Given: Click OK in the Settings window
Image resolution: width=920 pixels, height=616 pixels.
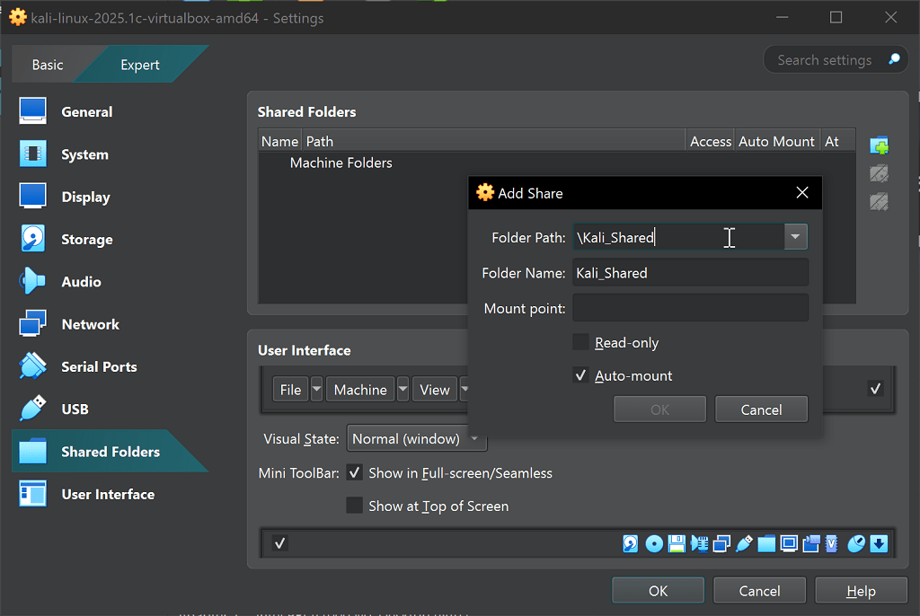Looking at the screenshot, I should 658,591.
